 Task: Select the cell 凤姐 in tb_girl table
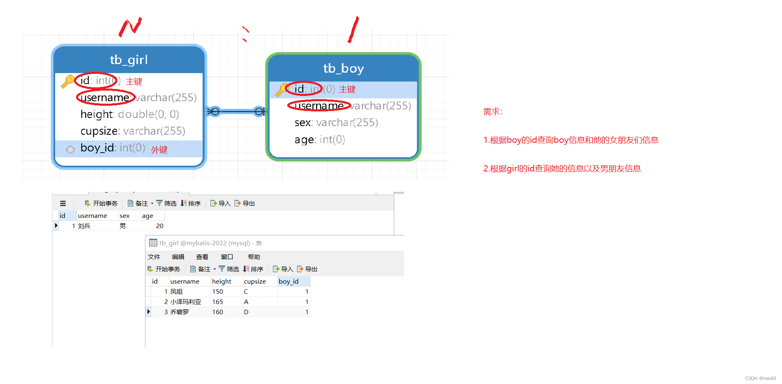pos(190,291)
